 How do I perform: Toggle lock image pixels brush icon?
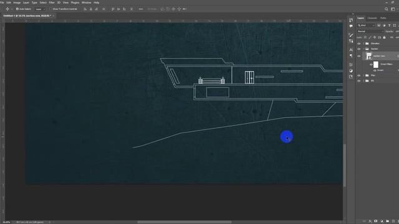370,37
